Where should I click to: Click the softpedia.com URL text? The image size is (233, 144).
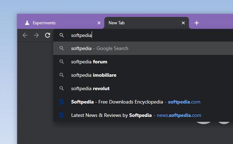click(184, 102)
